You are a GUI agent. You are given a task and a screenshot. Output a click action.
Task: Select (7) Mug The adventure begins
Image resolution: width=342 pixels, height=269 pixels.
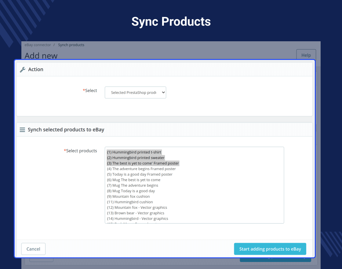tap(133, 185)
